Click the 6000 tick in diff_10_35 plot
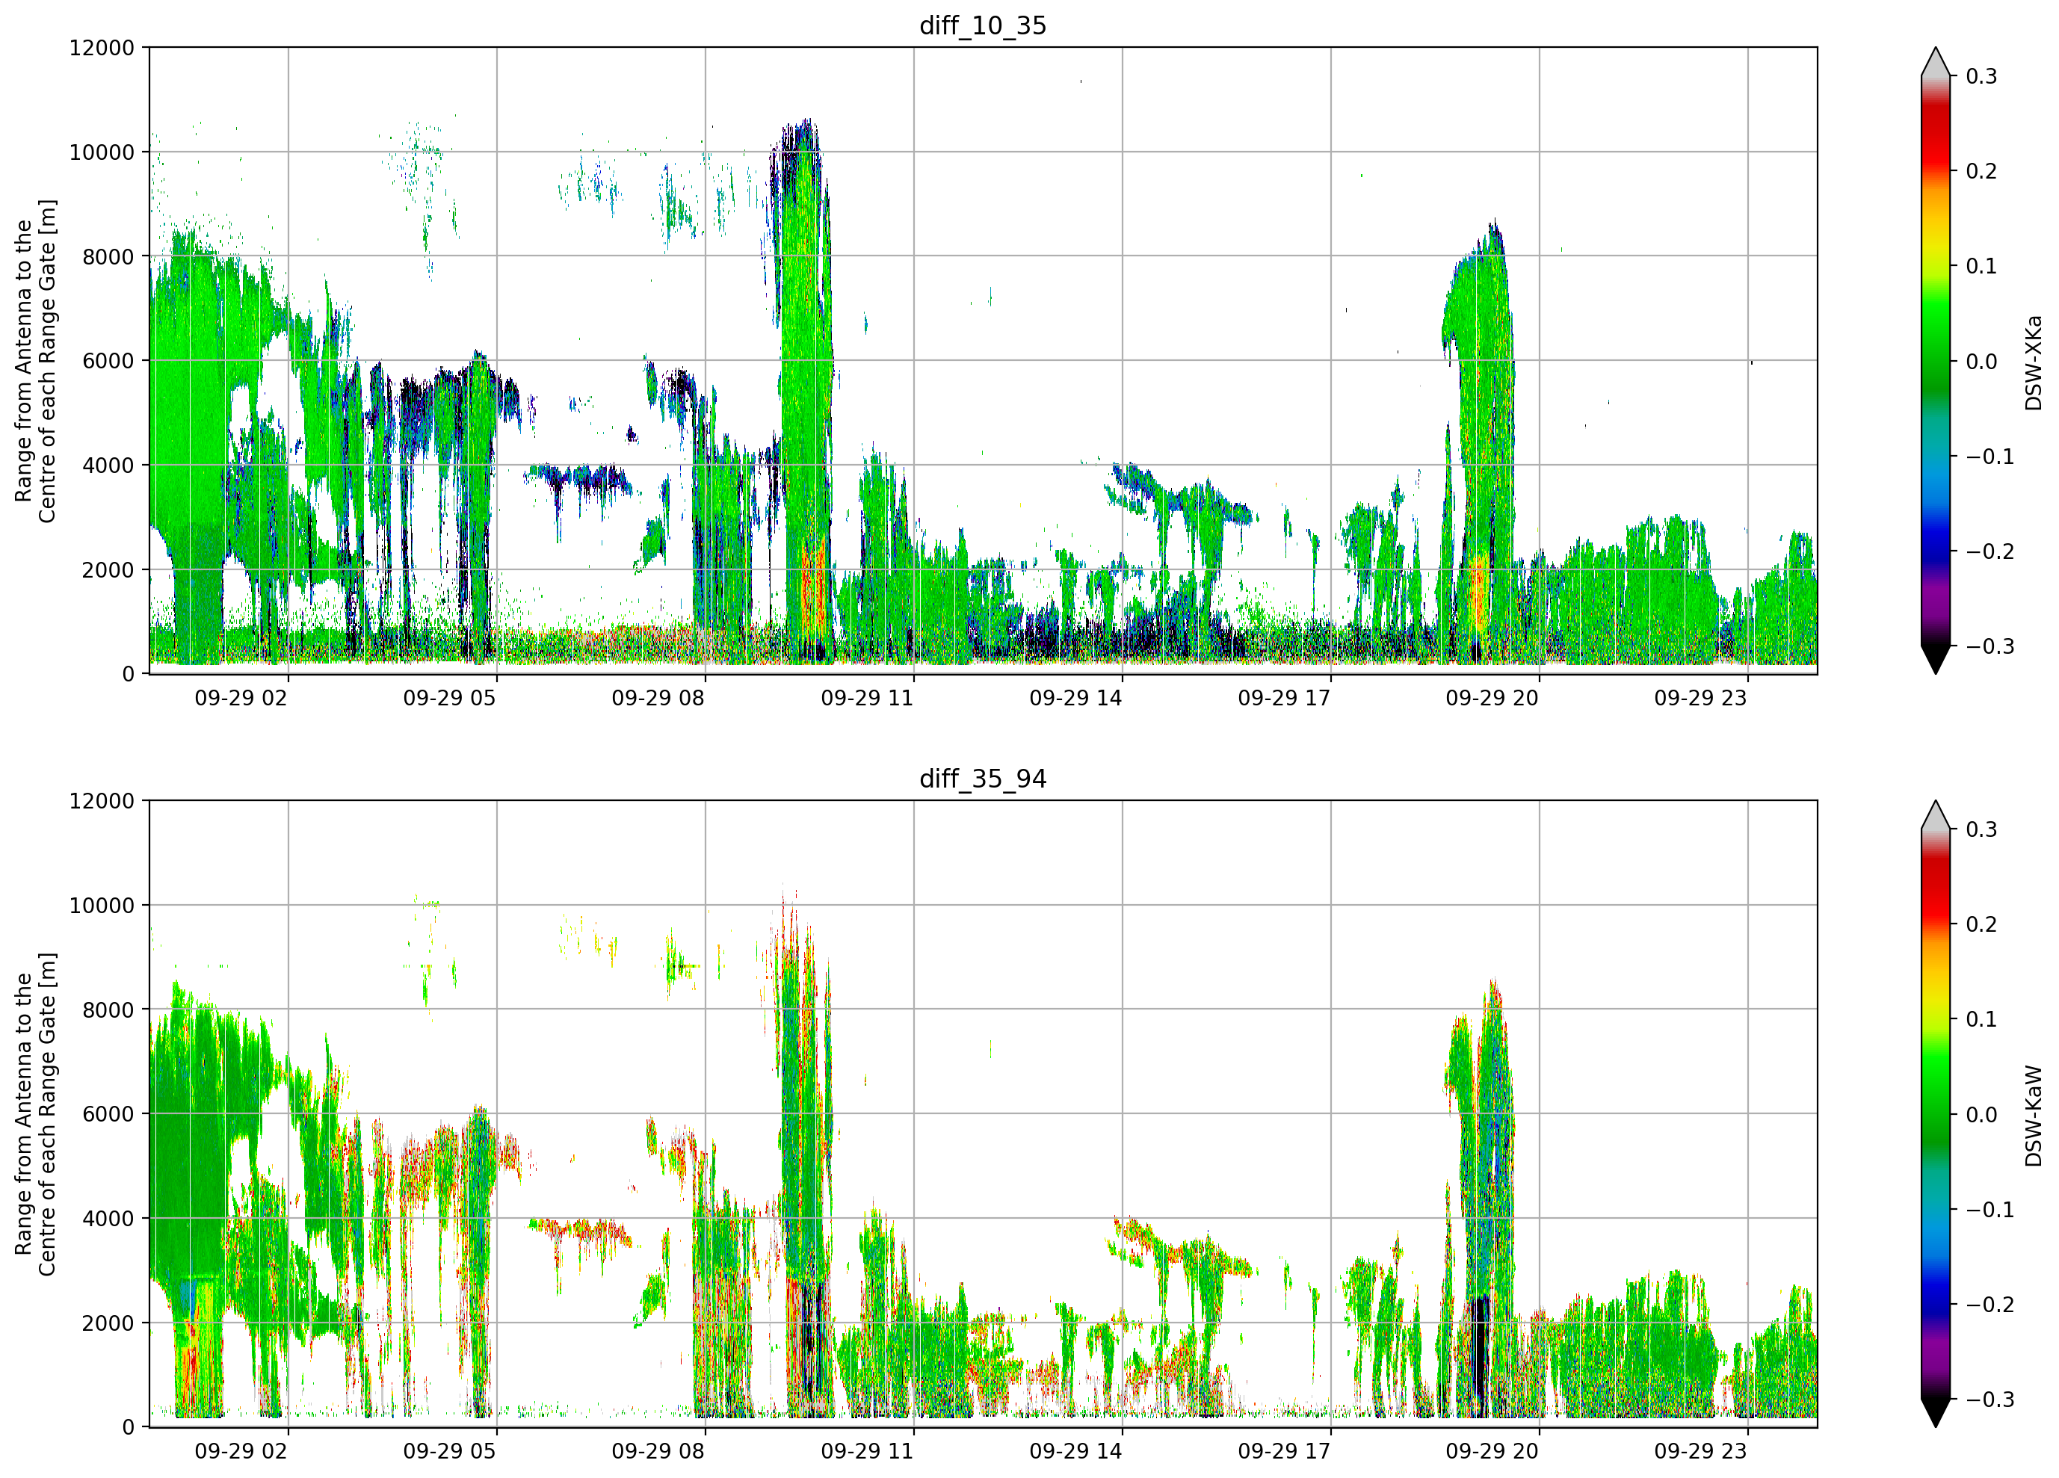This screenshot has width=2059, height=1478. 108,362
